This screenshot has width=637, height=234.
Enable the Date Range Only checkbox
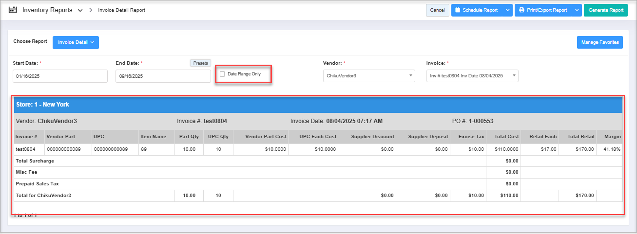[223, 74]
